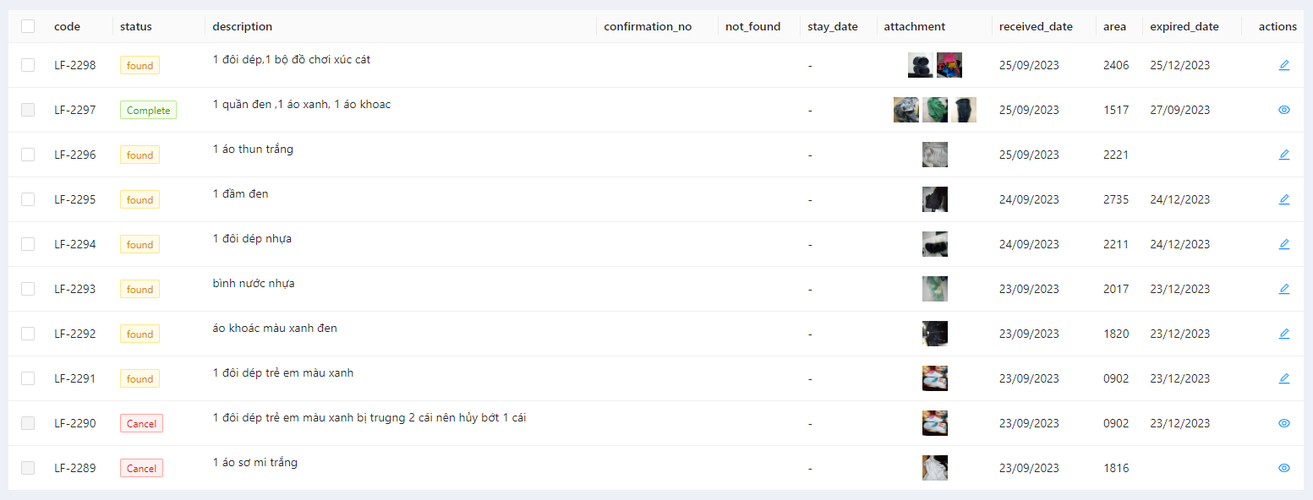The height and width of the screenshot is (500, 1313).
Task: Click expired date '27/09/2023'
Action: click(1179, 110)
